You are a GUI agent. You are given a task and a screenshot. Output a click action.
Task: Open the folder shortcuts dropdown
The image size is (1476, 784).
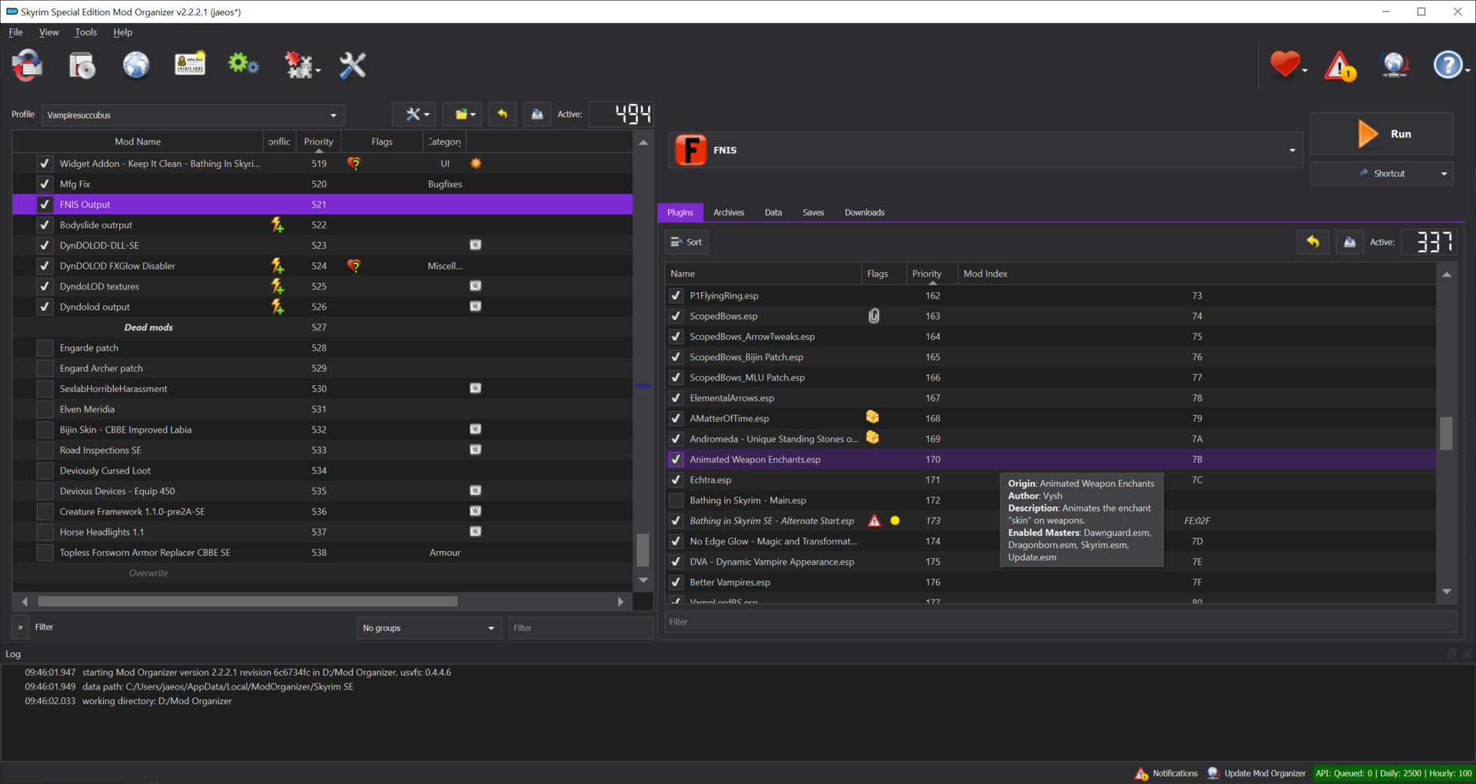pyautogui.click(x=462, y=115)
